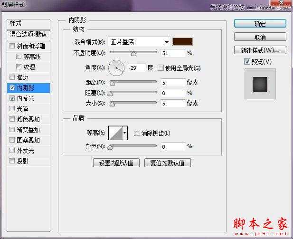
Task: Click the 距离 slider handle
Action: click(112, 83)
